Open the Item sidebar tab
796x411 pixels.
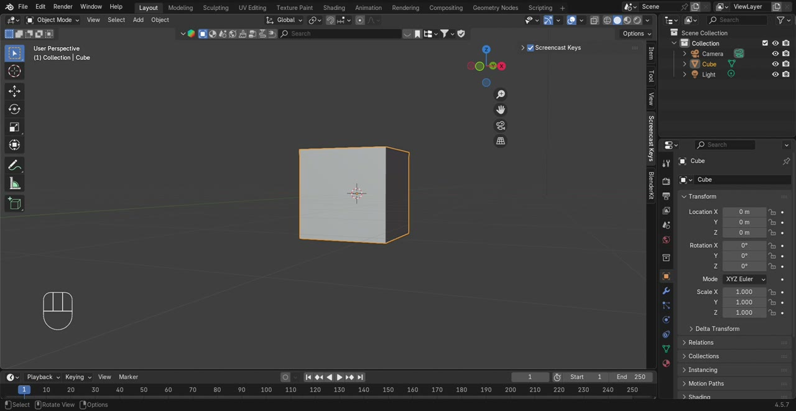[x=651, y=53]
